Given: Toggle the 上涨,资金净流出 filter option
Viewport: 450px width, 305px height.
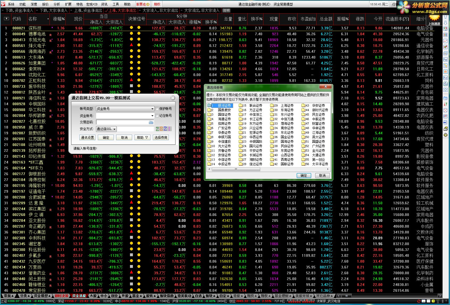Looking at the screenshot, I should (x=86, y=11).
